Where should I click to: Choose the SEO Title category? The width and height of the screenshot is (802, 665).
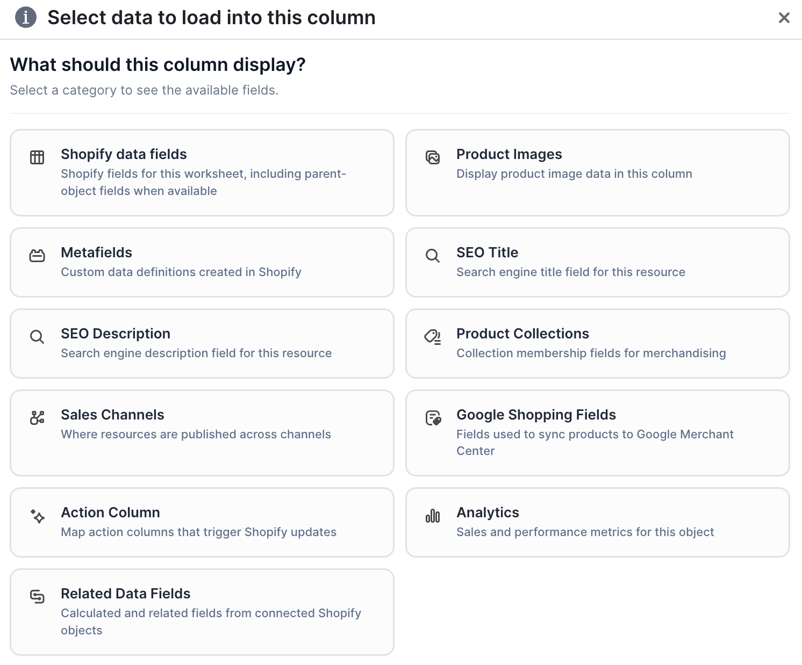tap(597, 262)
